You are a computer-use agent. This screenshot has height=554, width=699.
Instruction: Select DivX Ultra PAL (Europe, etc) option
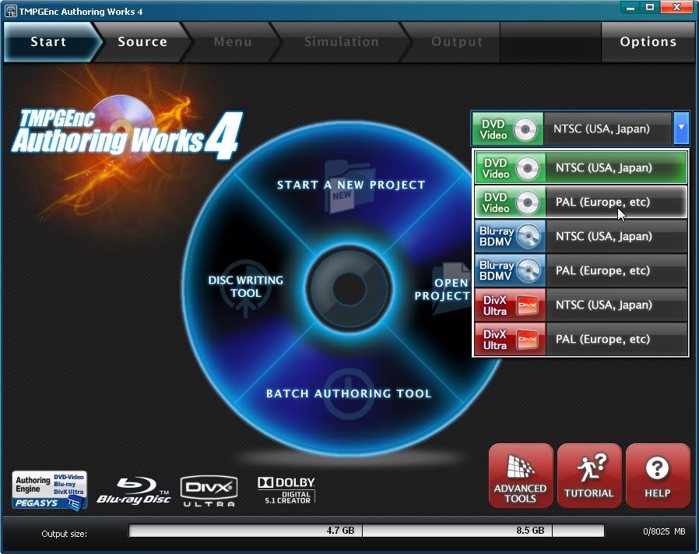click(x=580, y=340)
